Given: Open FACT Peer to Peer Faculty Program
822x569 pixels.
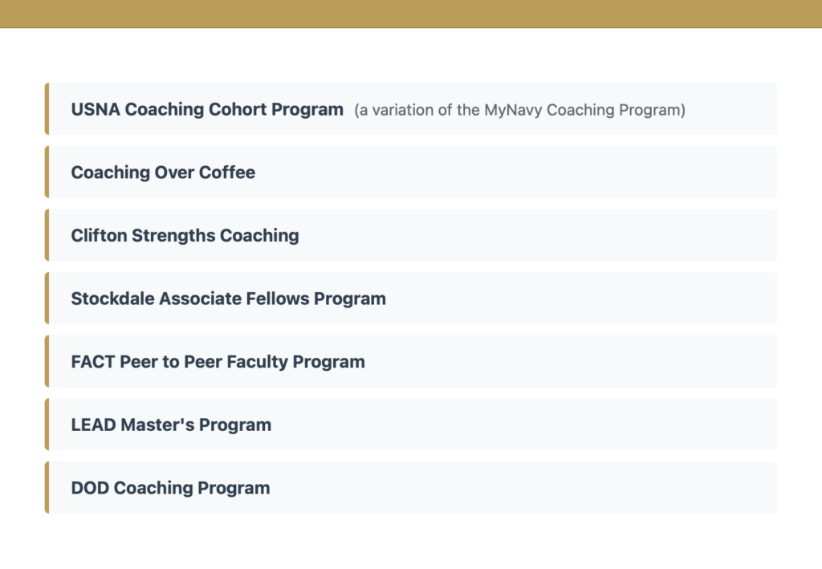Looking at the screenshot, I should point(218,362).
